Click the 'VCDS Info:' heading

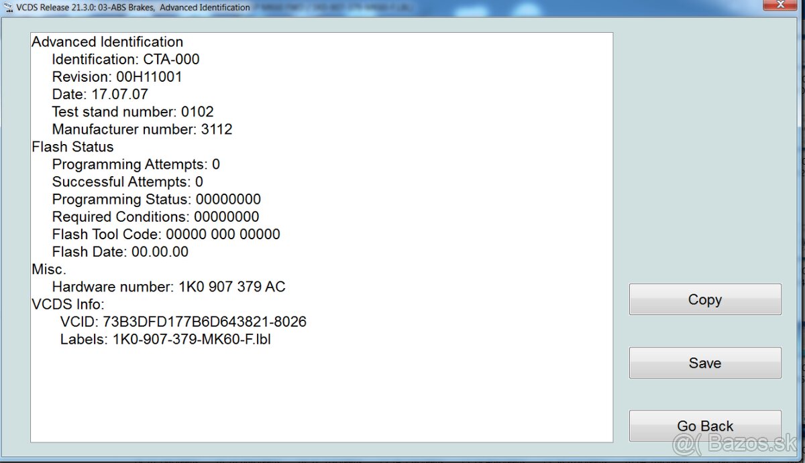[x=68, y=304]
